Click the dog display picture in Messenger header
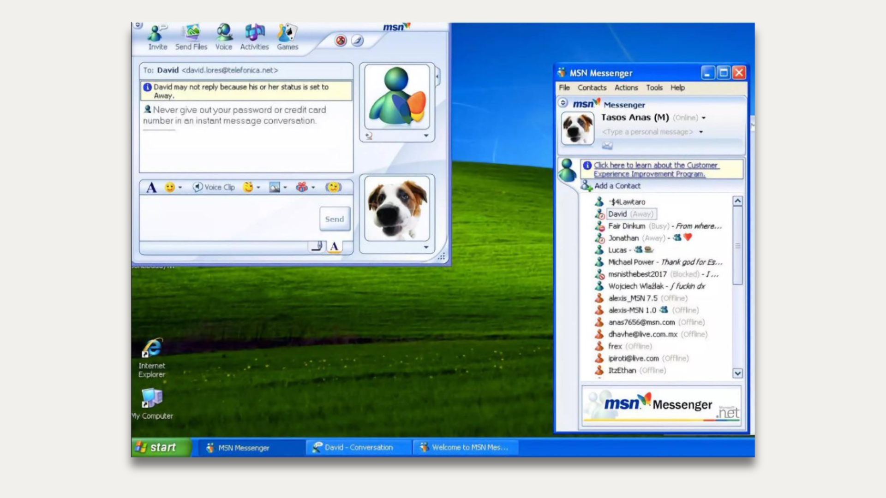The height and width of the screenshot is (498, 886). click(577, 128)
